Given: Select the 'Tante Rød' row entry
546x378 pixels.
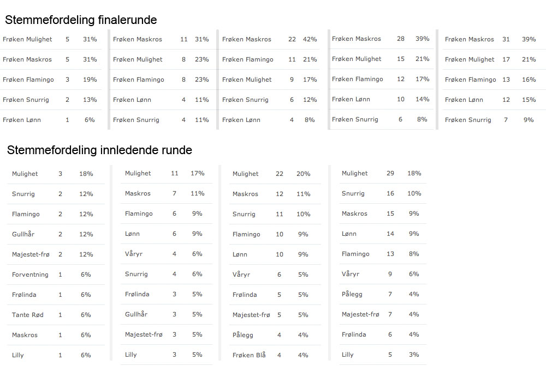Looking at the screenshot, I should pyautogui.click(x=26, y=315).
